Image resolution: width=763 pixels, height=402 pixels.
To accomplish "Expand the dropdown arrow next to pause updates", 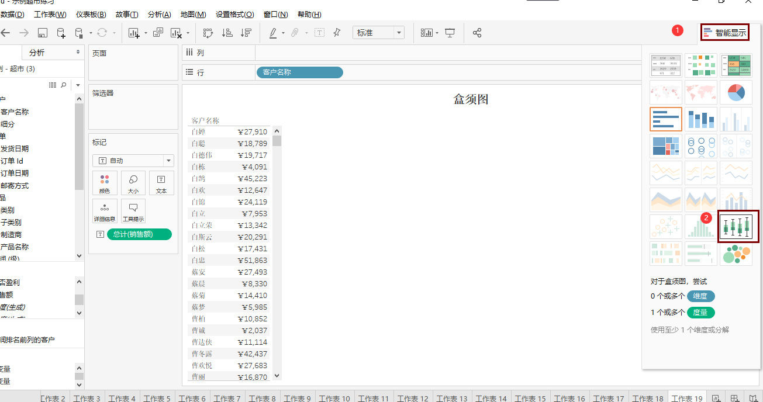I will 91,33.
